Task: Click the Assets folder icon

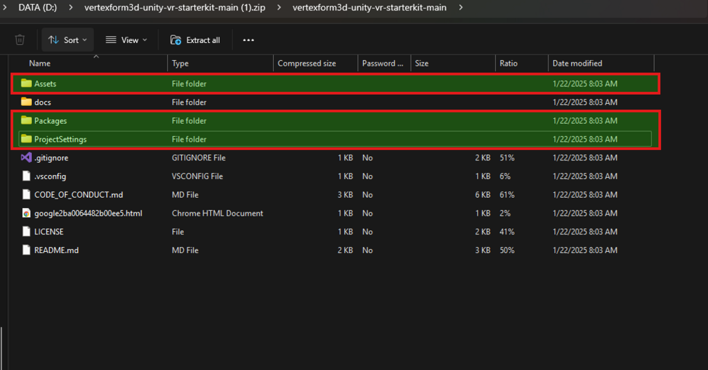Action: 26,84
